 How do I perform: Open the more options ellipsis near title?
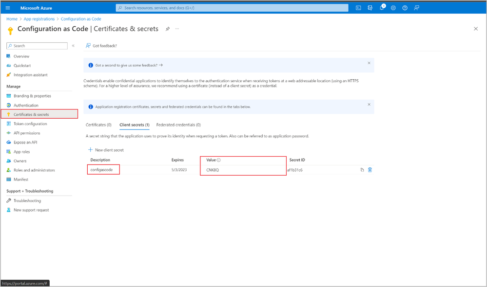pos(177,29)
